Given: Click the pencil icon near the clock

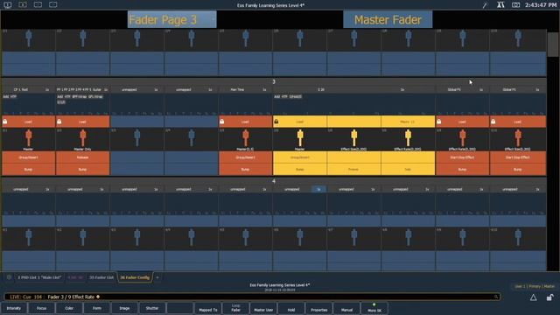Looking at the screenshot, I should point(485,5).
